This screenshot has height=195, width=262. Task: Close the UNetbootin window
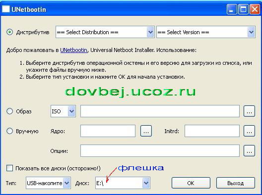click(x=255, y=9)
